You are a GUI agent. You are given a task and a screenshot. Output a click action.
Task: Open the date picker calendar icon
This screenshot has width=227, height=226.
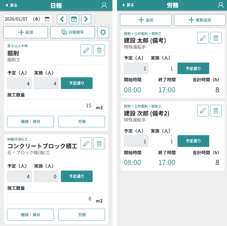click(47, 19)
